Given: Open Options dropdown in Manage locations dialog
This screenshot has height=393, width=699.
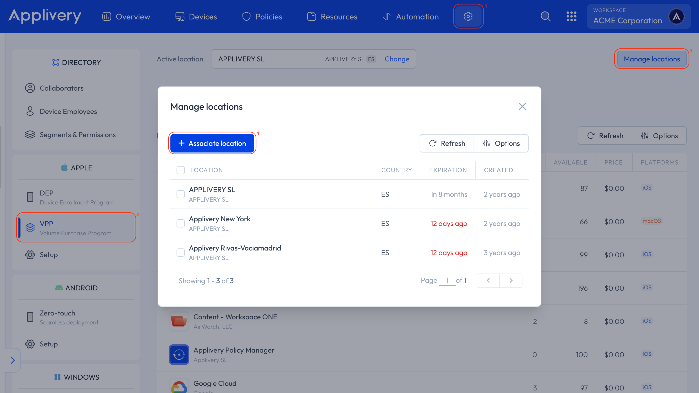Looking at the screenshot, I should coord(501,143).
